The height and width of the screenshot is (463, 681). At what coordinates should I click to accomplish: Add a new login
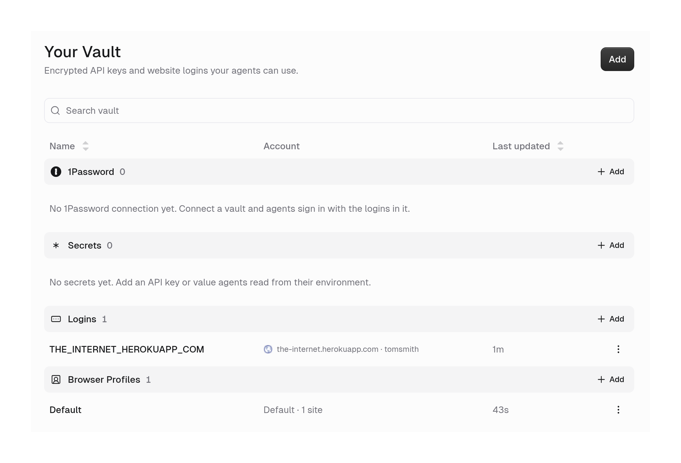pos(611,319)
